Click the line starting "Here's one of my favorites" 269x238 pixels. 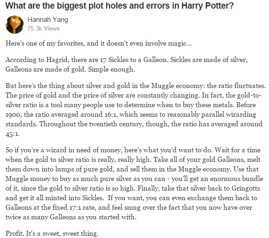[x=99, y=43]
